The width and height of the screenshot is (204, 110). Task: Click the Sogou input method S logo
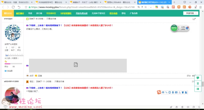point(159,92)
